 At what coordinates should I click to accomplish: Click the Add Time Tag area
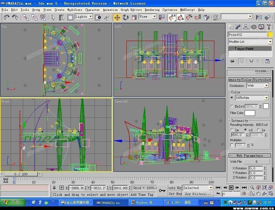(143, 194)
